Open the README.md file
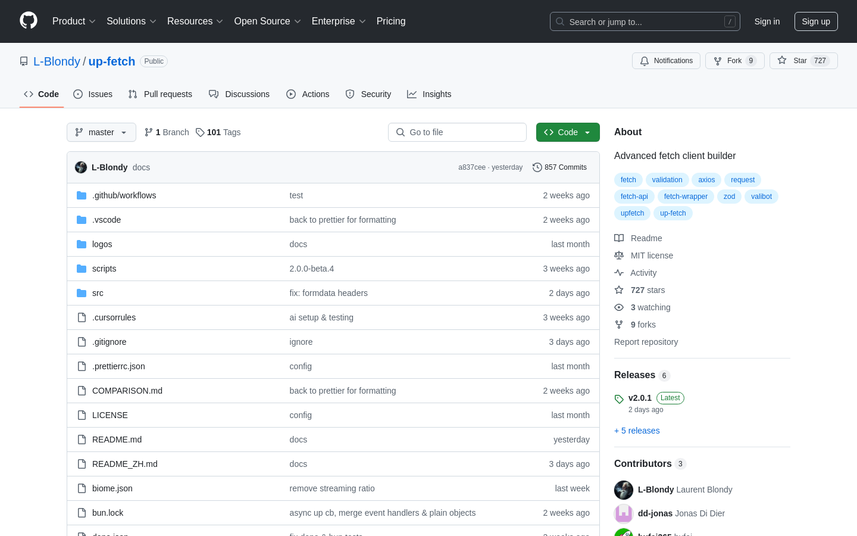The height and width of the screenshot is (536, 857). click(117, 440)
